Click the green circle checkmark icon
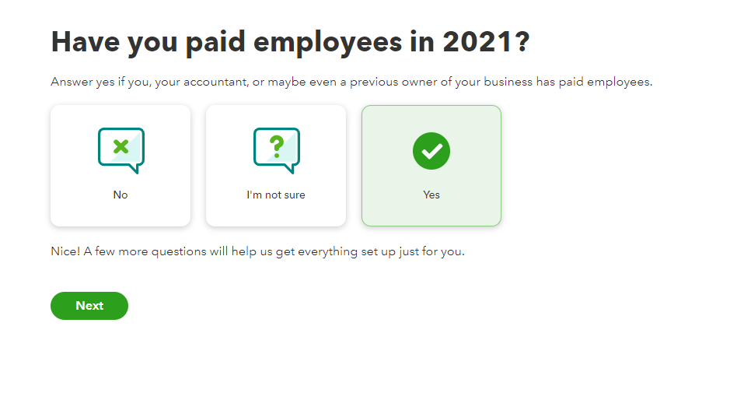The width and height of the screenshot is (737, 400). [x=431, y=151]
